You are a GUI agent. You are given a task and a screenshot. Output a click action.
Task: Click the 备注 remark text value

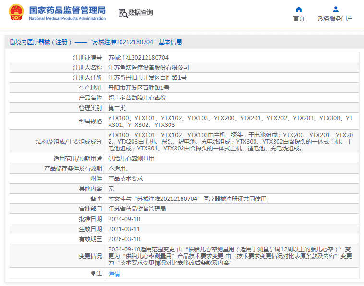click(x=187, y=199)
